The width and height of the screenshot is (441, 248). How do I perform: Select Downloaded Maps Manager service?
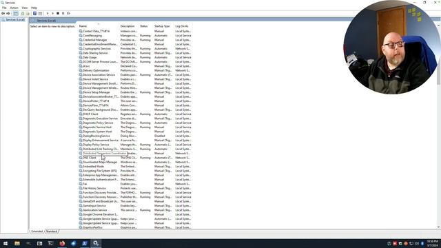click(x=135, y=162)
